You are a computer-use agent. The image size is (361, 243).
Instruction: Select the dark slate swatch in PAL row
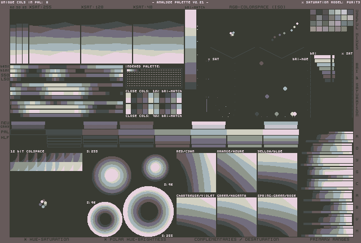[64, 132]
